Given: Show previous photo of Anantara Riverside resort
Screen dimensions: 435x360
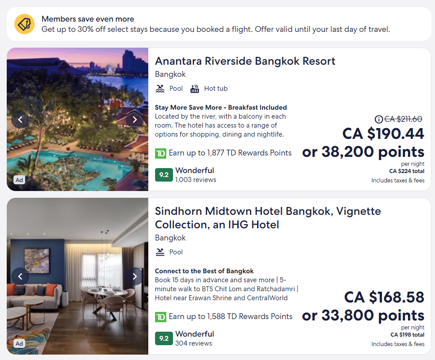Looking at the screenshot, I should pyautogui.click(x=20, y=120).
